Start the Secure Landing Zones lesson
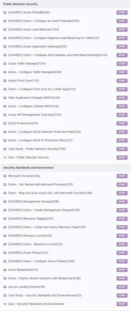The height and width of the screenshot is (311, 131). pos(122,287)
